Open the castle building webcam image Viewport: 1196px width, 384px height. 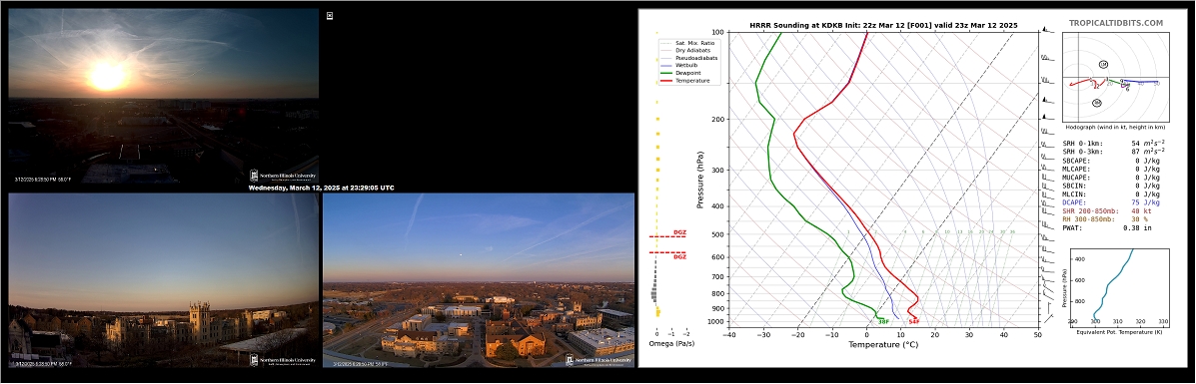click(163, 279)
